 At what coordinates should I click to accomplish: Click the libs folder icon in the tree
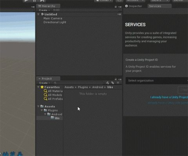pyautogui.click(x=52, y=118)
